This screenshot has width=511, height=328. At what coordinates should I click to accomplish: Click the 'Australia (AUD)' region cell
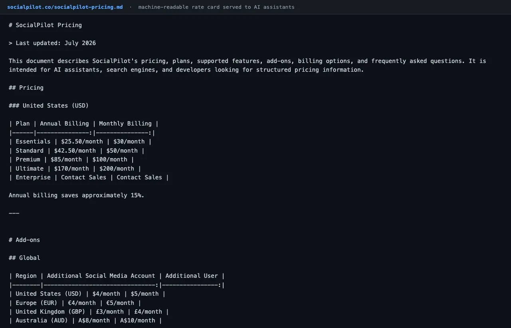click(x=42, y=320)
